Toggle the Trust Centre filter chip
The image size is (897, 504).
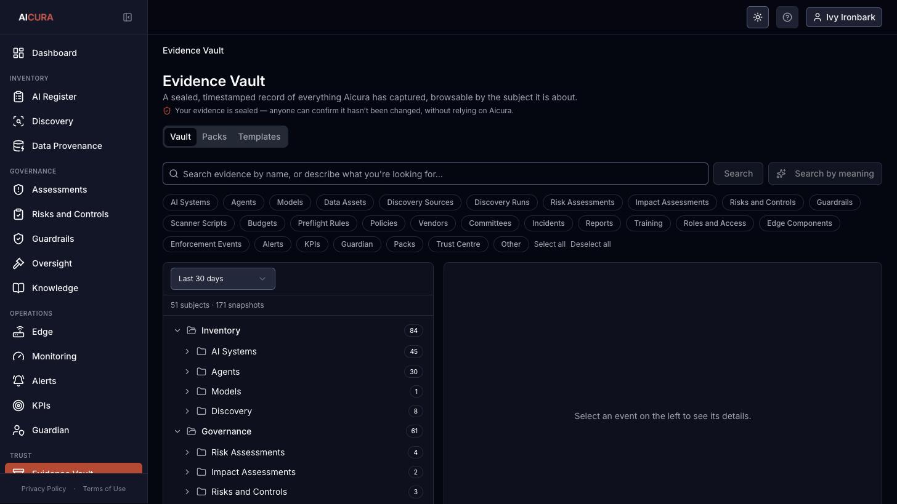[458, 244]
